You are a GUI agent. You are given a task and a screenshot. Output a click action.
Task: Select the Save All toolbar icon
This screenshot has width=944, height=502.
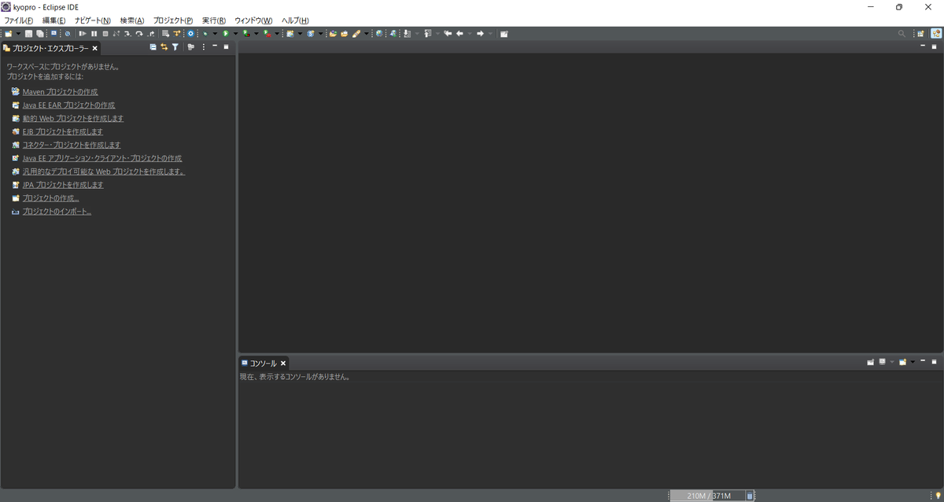point(39,33)
